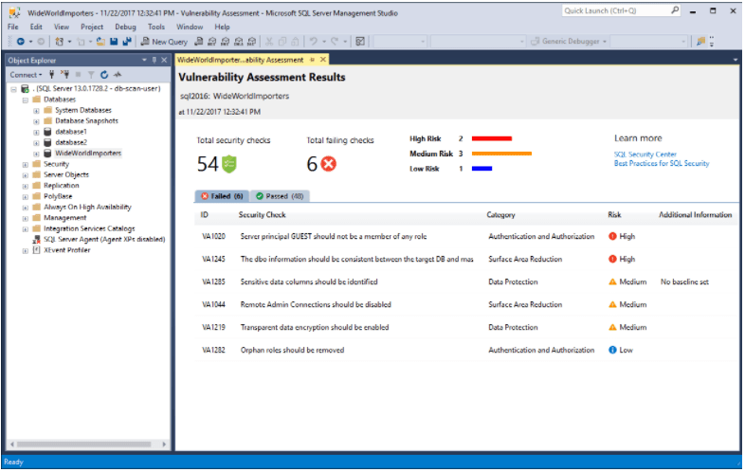Open the Connect dropdown in Object Explorer
Screen dimensions: 745x472
click(27, 75)
